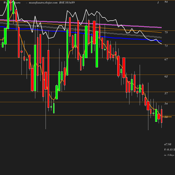Click the price label 71

click(x=166, y=46)
